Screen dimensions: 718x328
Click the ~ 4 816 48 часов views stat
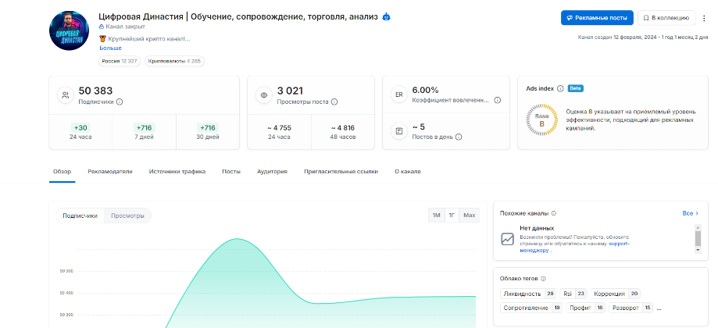(342, 131)
